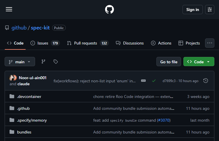
Task: View commit checks green checkmark status
Action: coord(154,81)
